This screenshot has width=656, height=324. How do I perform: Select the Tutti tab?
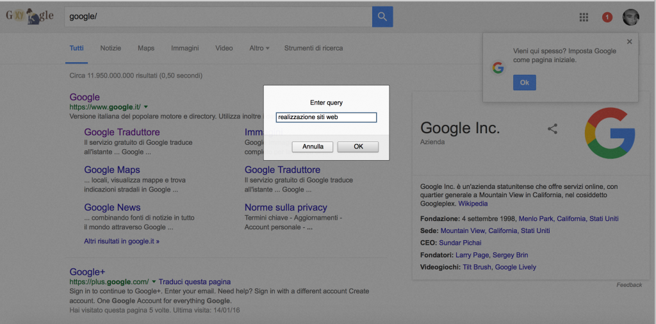77,48
